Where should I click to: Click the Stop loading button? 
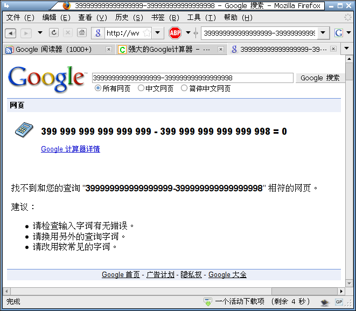click(68, 33)
